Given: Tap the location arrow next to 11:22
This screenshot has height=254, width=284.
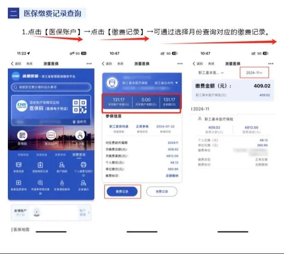Looking at the screenshot, I should (29, 53).
